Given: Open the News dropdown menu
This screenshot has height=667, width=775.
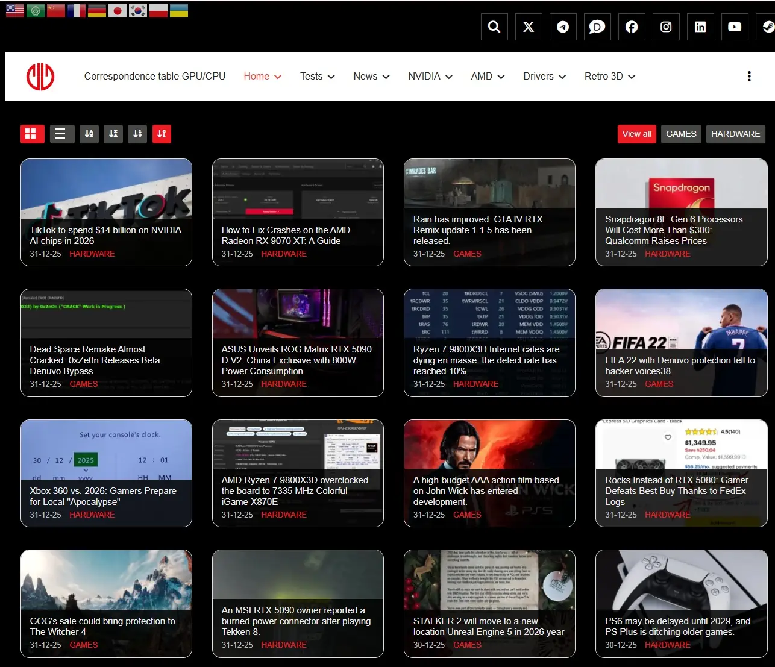Looking at the screenshot, I should point(372,77).
